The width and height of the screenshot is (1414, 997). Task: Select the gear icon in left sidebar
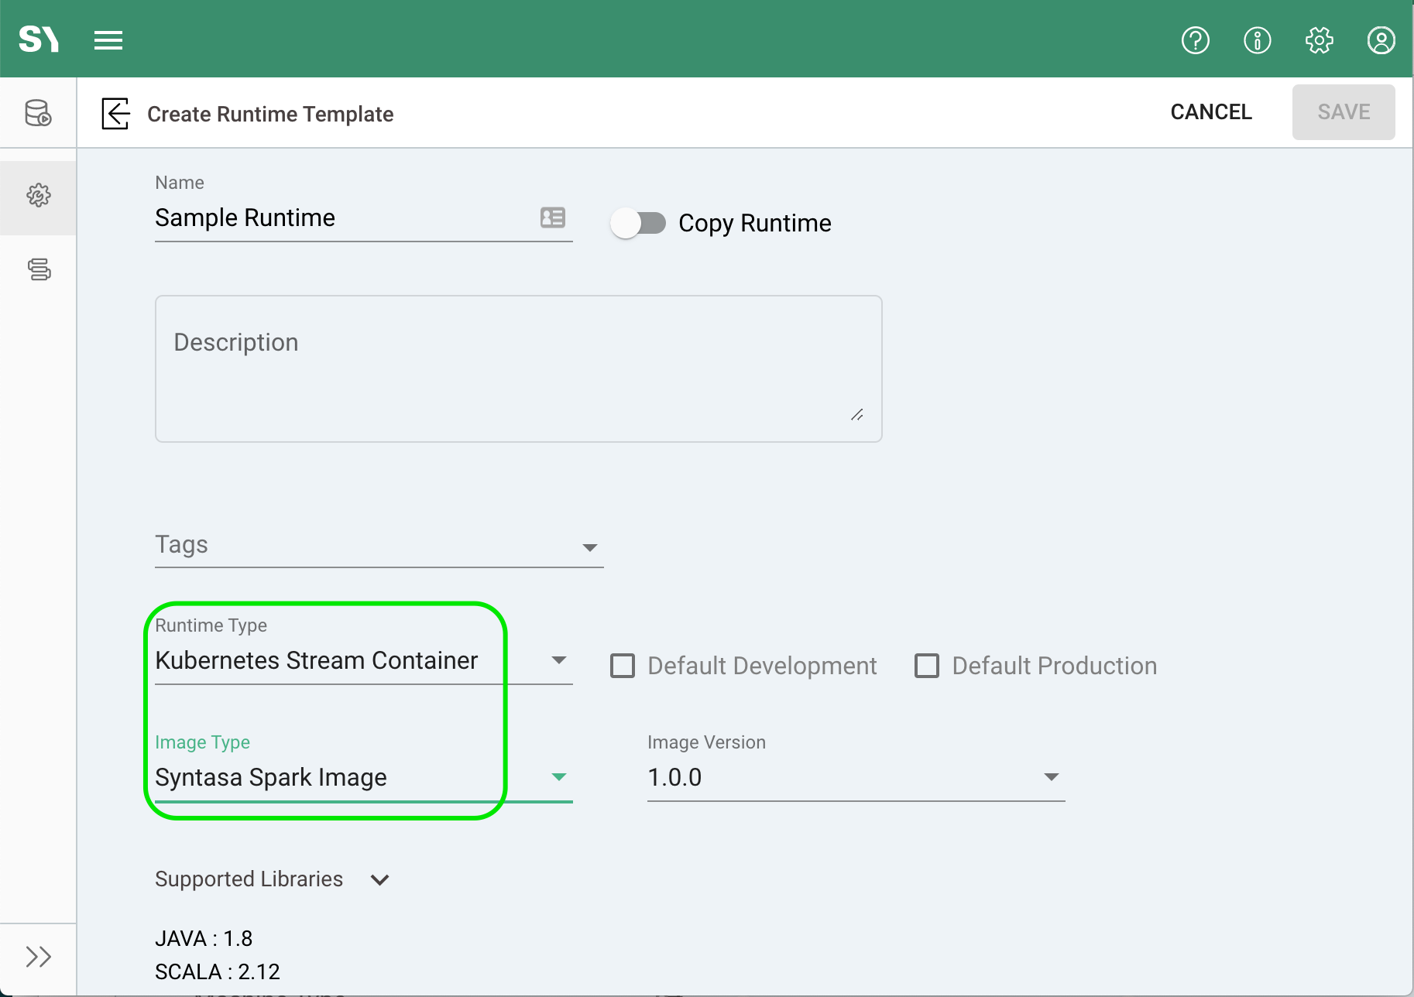click(x=38, y=195)
